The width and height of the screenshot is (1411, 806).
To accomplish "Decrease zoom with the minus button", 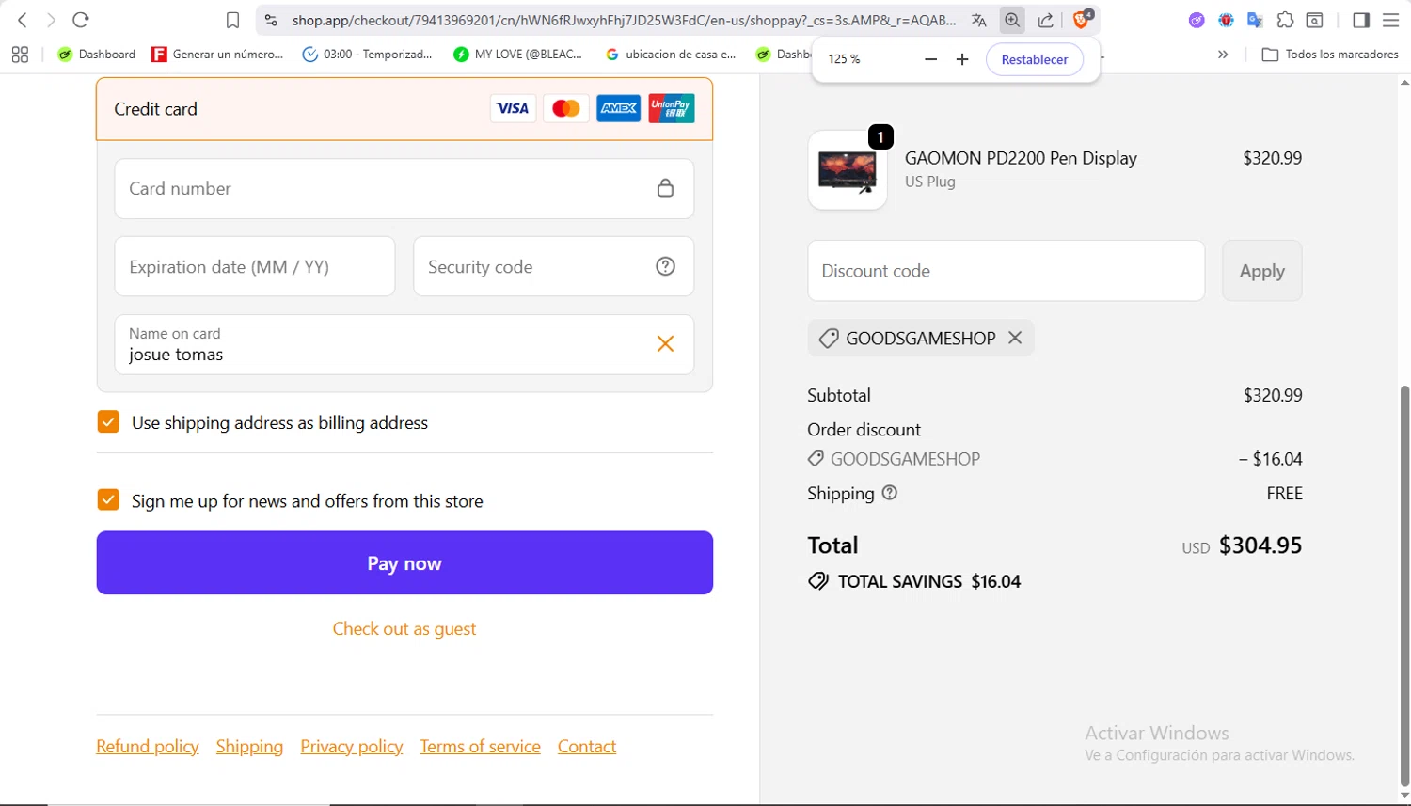I will coord(931,59).
